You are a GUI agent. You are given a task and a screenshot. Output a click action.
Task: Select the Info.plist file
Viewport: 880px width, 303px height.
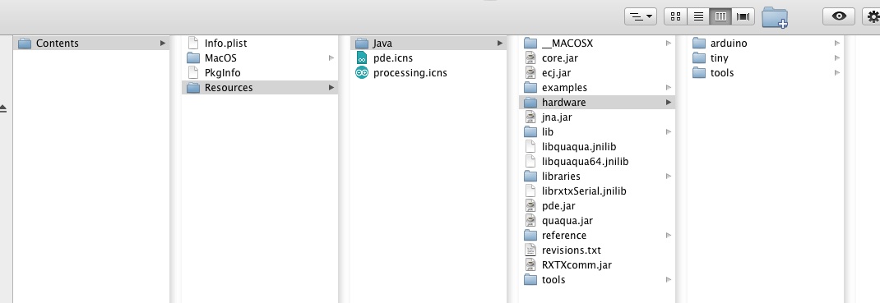[260, 44]
